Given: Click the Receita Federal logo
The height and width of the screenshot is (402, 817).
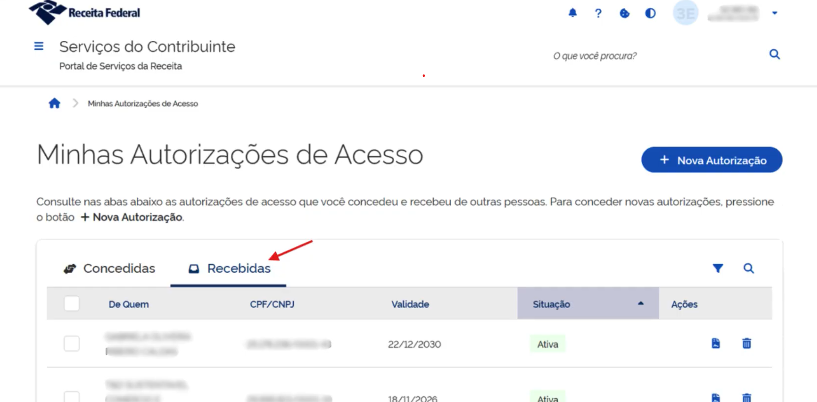Looking at the screenshot, I should click(85, 12).
